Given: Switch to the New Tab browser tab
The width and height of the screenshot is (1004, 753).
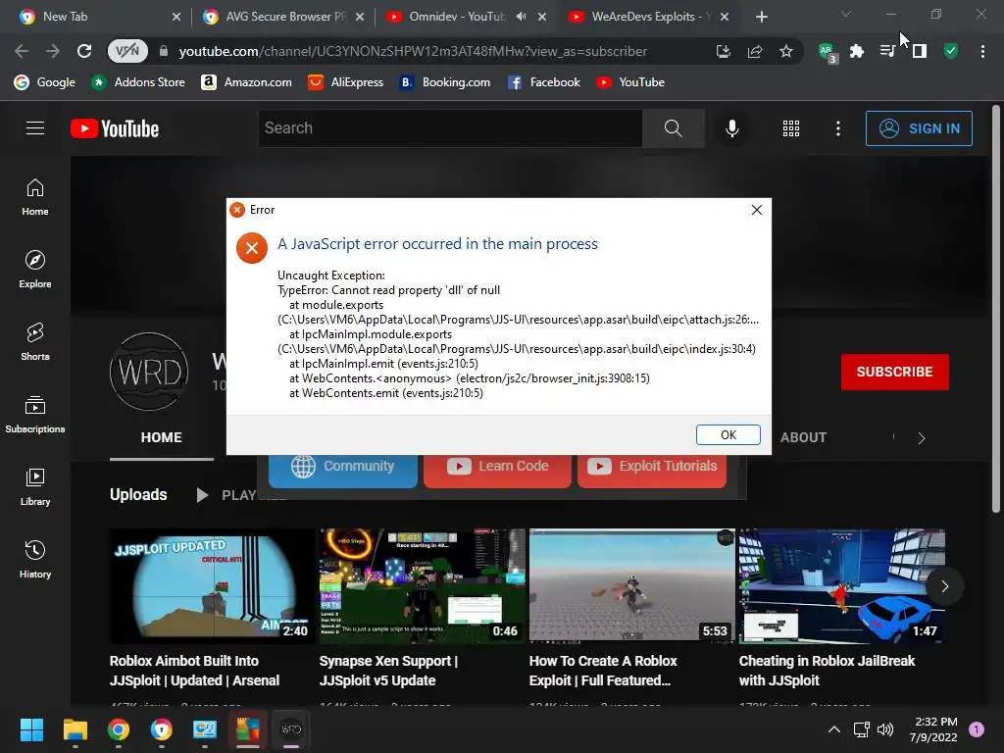Looking at the screenshot, I should 101,17.
